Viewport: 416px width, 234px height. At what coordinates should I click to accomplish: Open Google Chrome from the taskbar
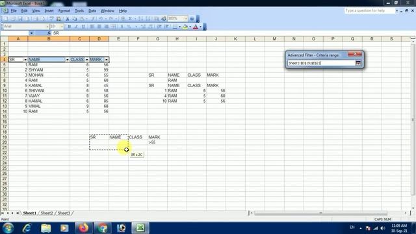tap(102, 228)
